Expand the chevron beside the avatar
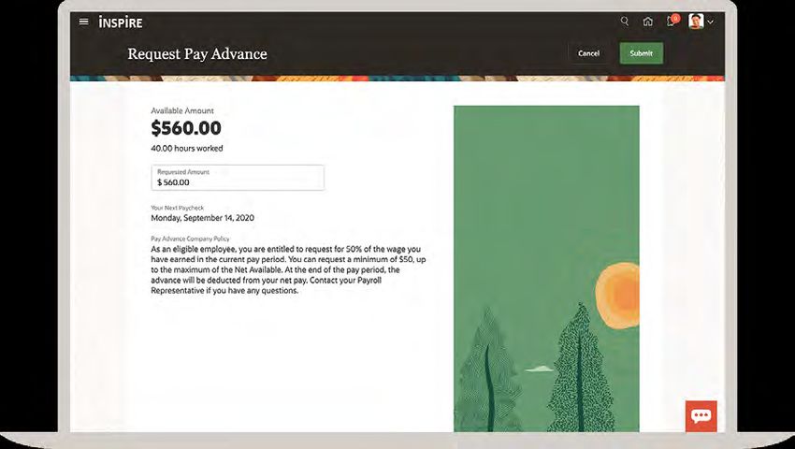Viewport: 795px width, 449px height. coord(710,22)
